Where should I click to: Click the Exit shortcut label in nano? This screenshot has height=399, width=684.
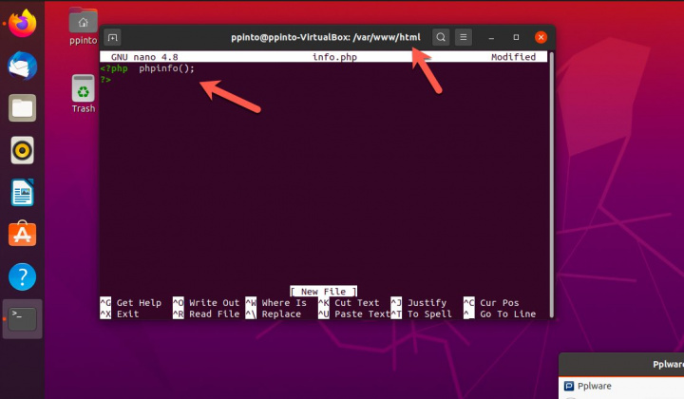126,313
